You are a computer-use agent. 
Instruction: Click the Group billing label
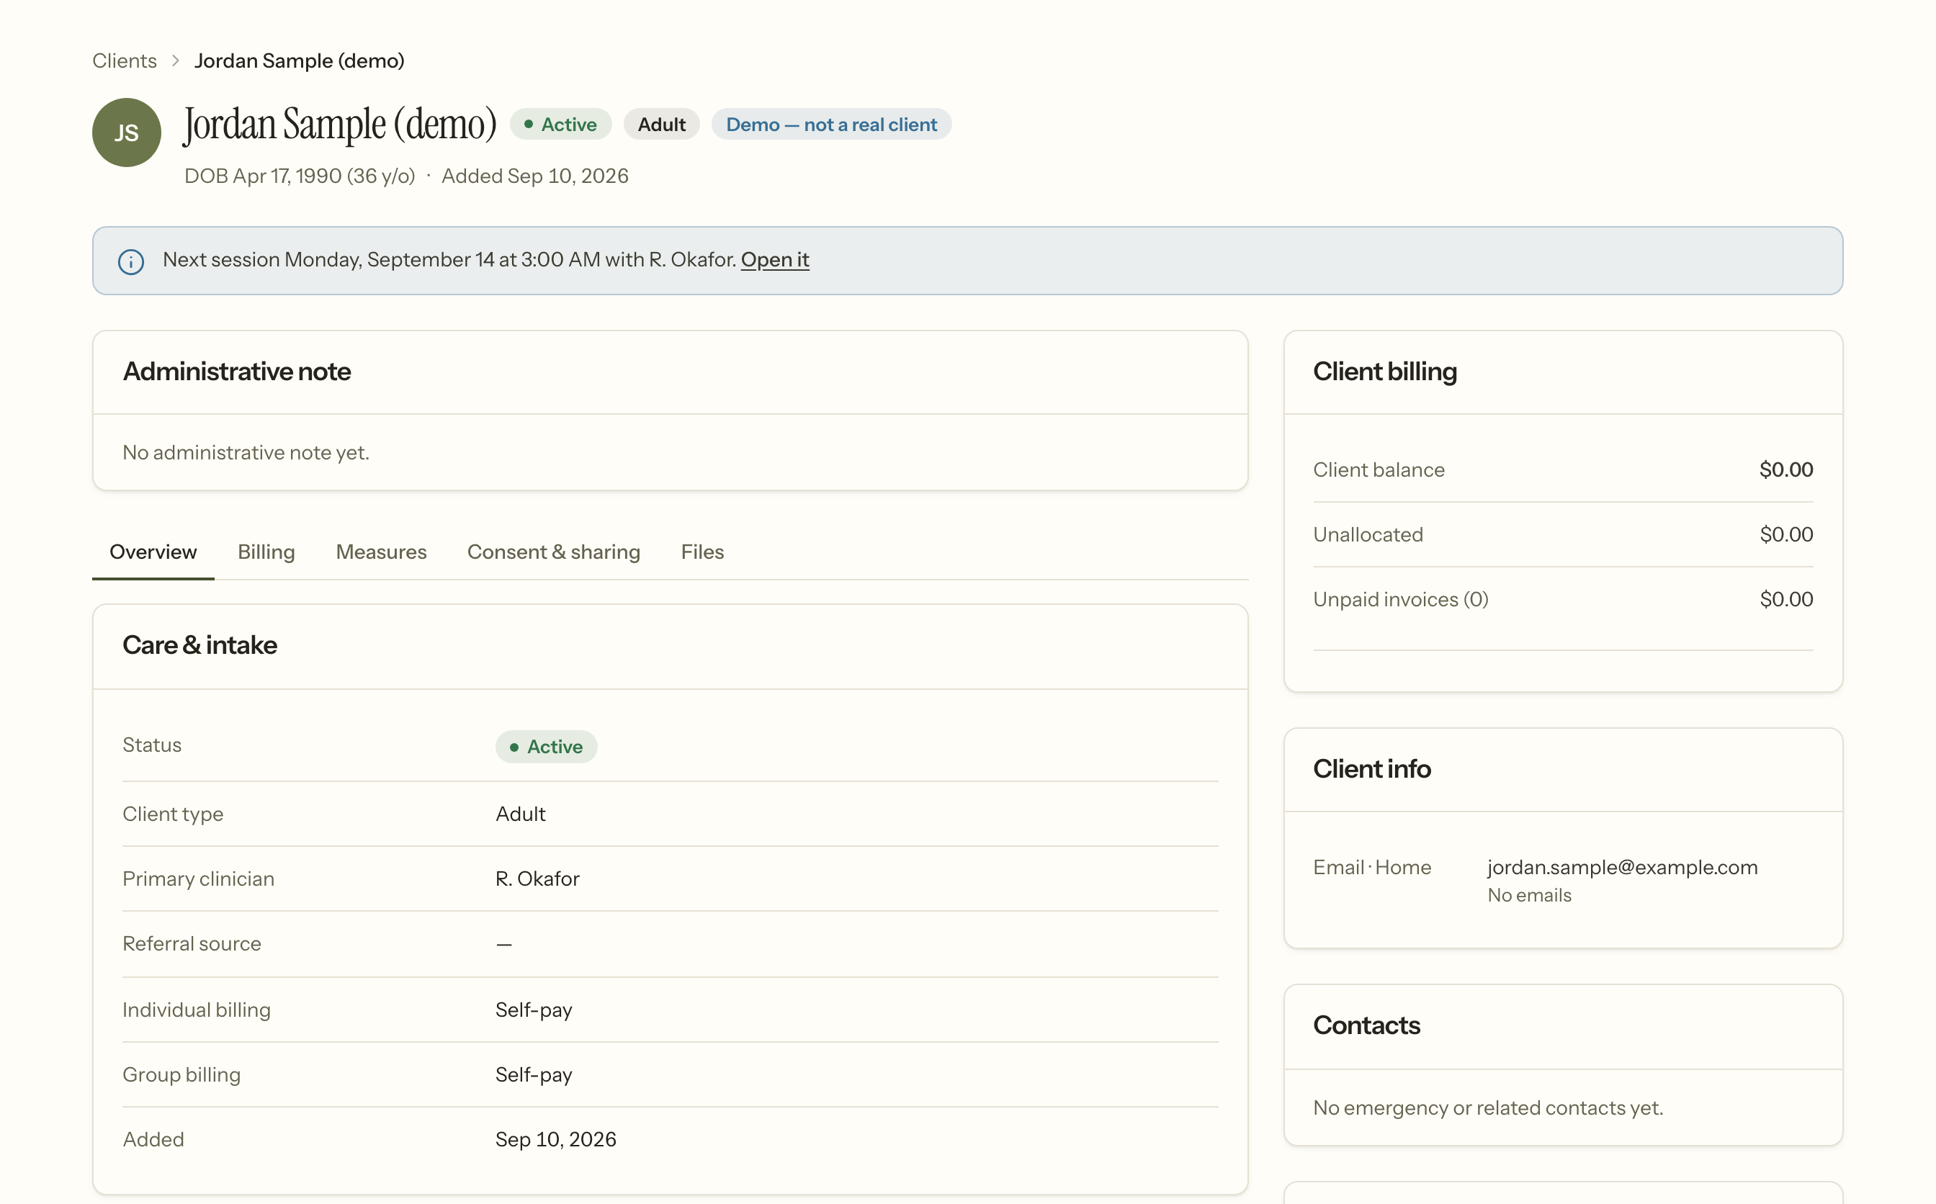[181, 1074]
